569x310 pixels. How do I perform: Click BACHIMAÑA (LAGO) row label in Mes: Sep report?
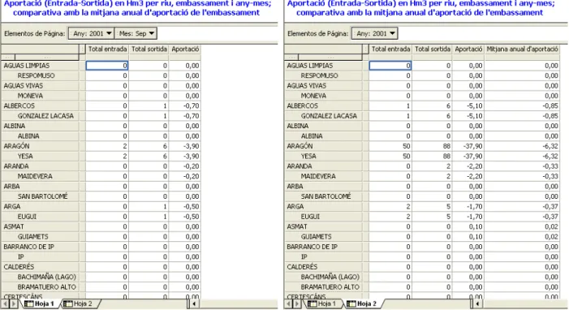40,277
